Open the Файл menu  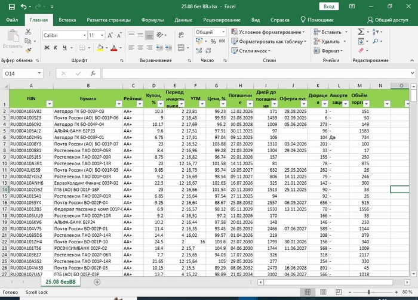tap(12, 20)
